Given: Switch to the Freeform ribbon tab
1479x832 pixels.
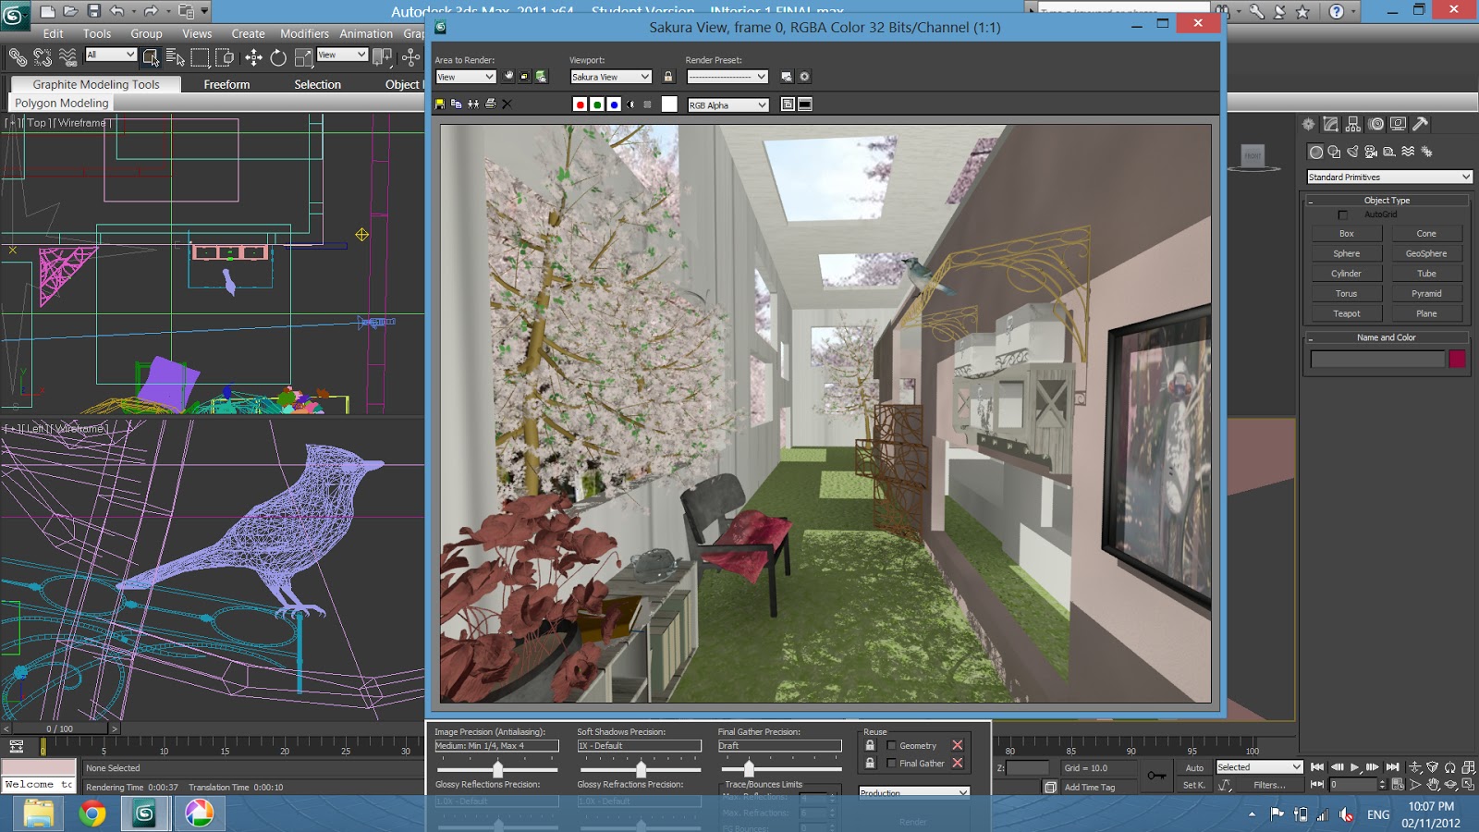Looking at the screenshot, I should pyautogui.click(x=226, y=84).
